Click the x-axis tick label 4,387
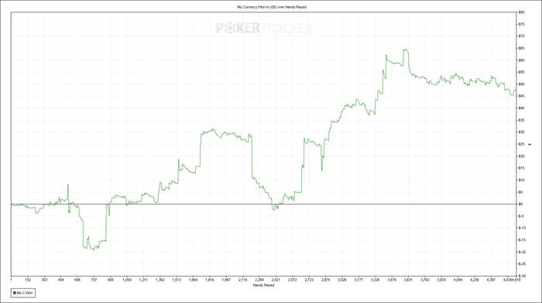 pos(491,280)
